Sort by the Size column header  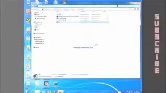(x=104, y=12)
